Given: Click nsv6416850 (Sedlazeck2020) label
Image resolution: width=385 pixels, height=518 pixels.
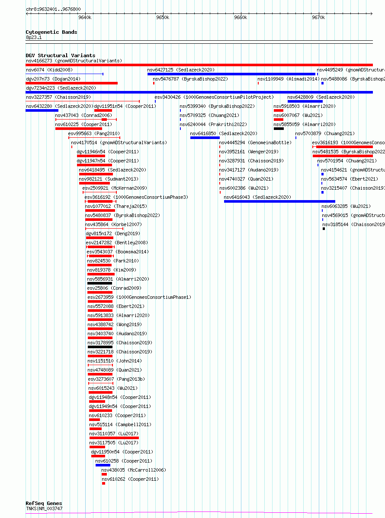Looking at the screenshot, I should [224, 133].
